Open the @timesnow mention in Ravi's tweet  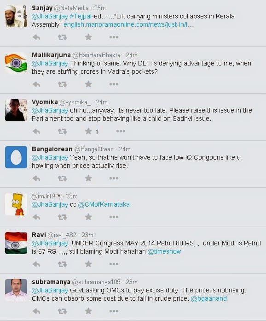tap(164, 251)
